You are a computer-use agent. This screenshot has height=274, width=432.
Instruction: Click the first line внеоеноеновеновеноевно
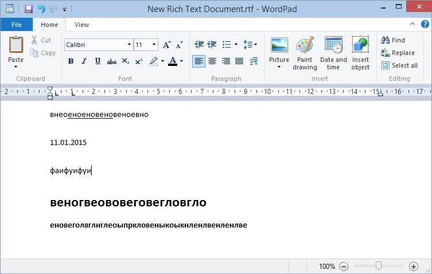[99, 114]
